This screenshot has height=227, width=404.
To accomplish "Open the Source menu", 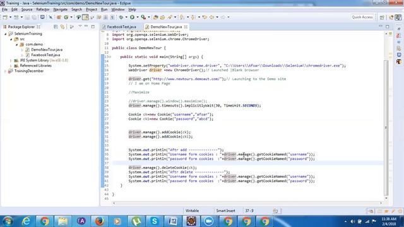I will (x=27, y=9).
